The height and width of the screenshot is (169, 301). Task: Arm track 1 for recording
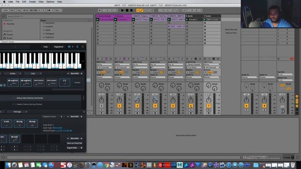click(102, 113)
